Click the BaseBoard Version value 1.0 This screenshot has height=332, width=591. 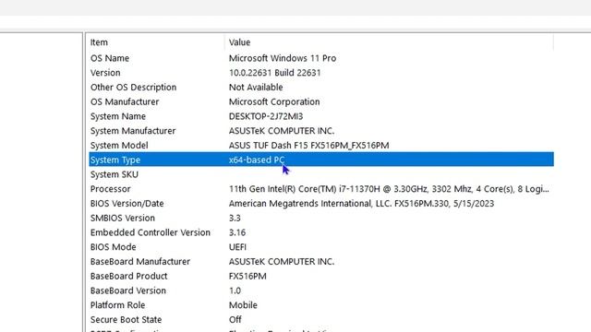(x=235, y=290)
